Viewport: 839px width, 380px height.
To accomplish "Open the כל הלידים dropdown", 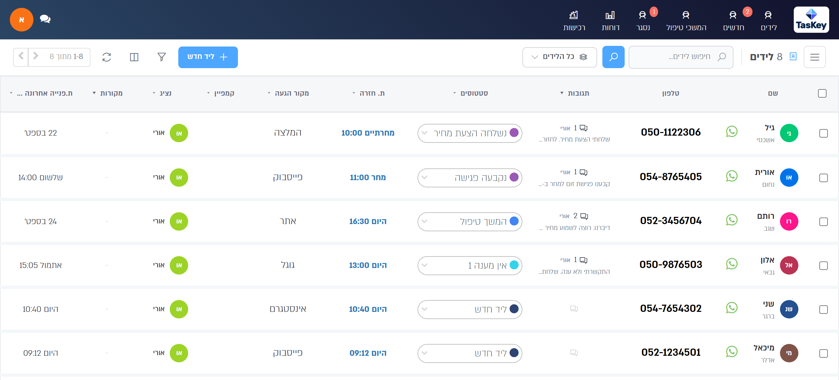I will coord(559,57).
